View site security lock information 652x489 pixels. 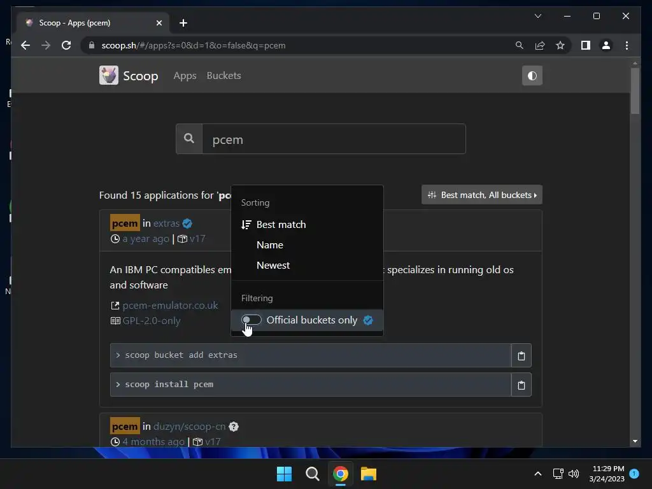click(92, 45)
